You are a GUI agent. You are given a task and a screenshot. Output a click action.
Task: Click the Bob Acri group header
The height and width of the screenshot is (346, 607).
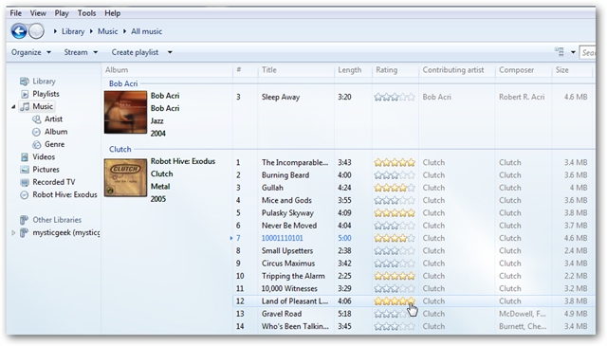pos(123,83)
